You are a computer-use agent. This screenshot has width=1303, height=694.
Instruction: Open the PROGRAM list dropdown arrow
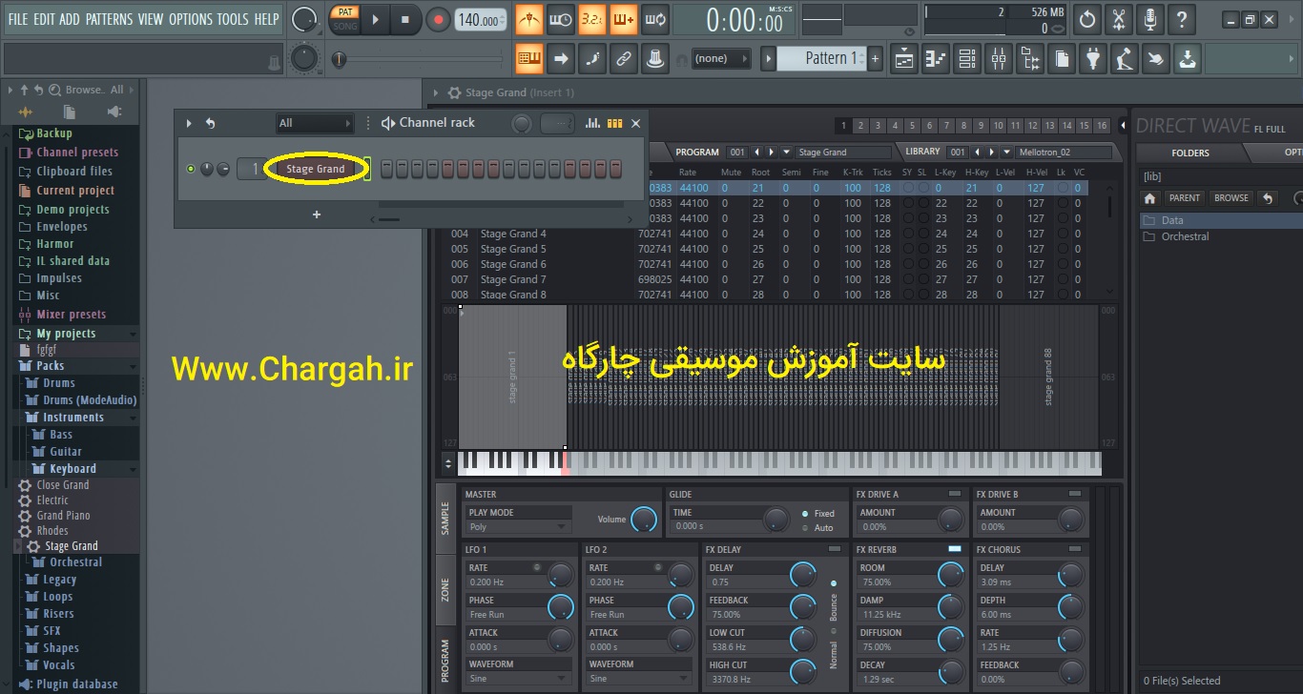[x=787, y=152]
